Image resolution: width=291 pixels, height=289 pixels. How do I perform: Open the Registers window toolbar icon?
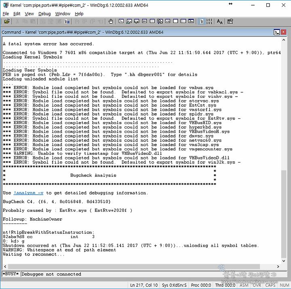tap(144, 21)
